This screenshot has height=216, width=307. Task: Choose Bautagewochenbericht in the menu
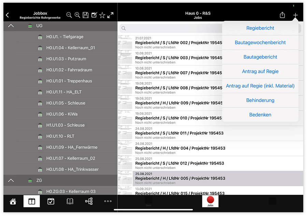(x=260, y=43)
